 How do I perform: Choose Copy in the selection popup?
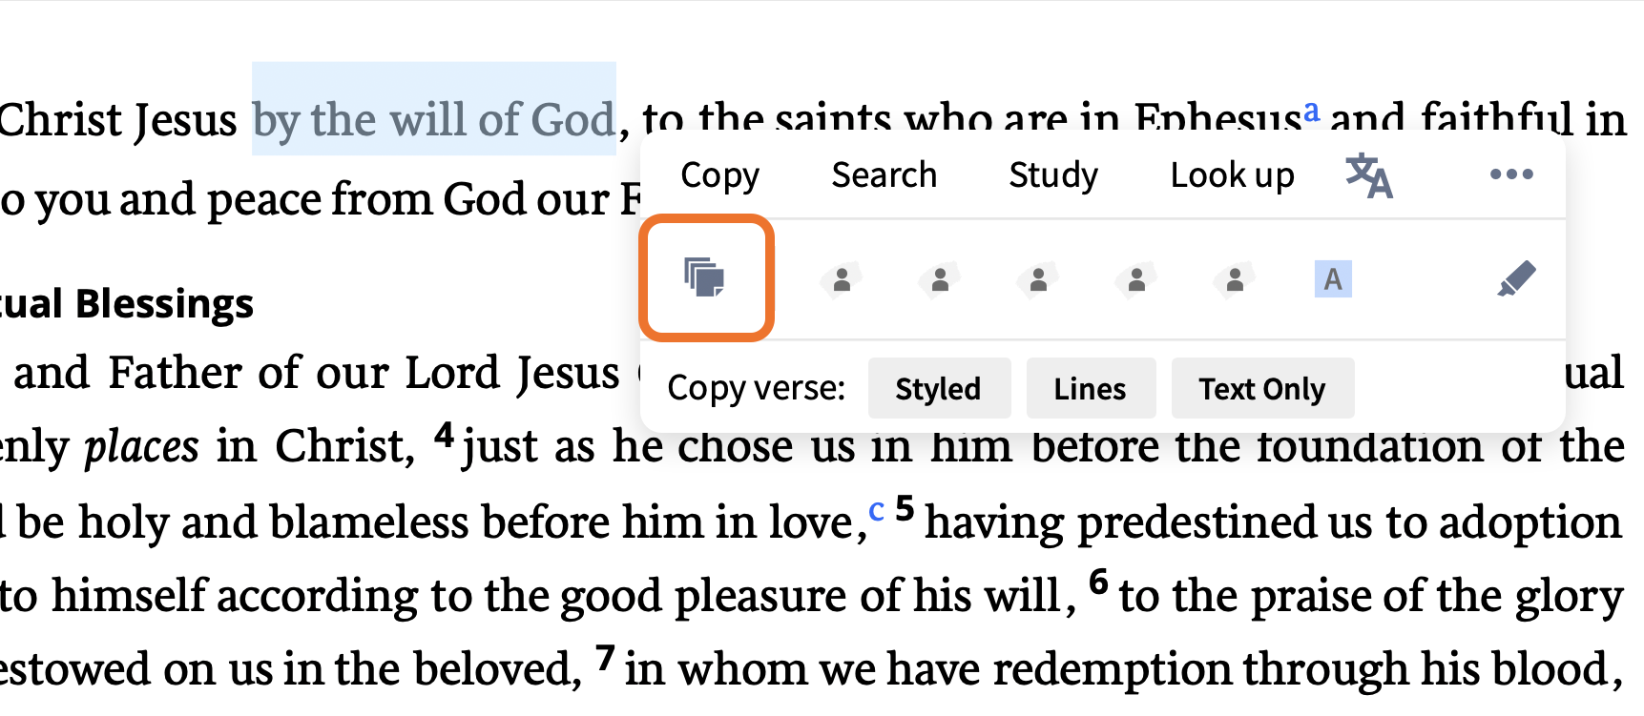click(720, 175)
